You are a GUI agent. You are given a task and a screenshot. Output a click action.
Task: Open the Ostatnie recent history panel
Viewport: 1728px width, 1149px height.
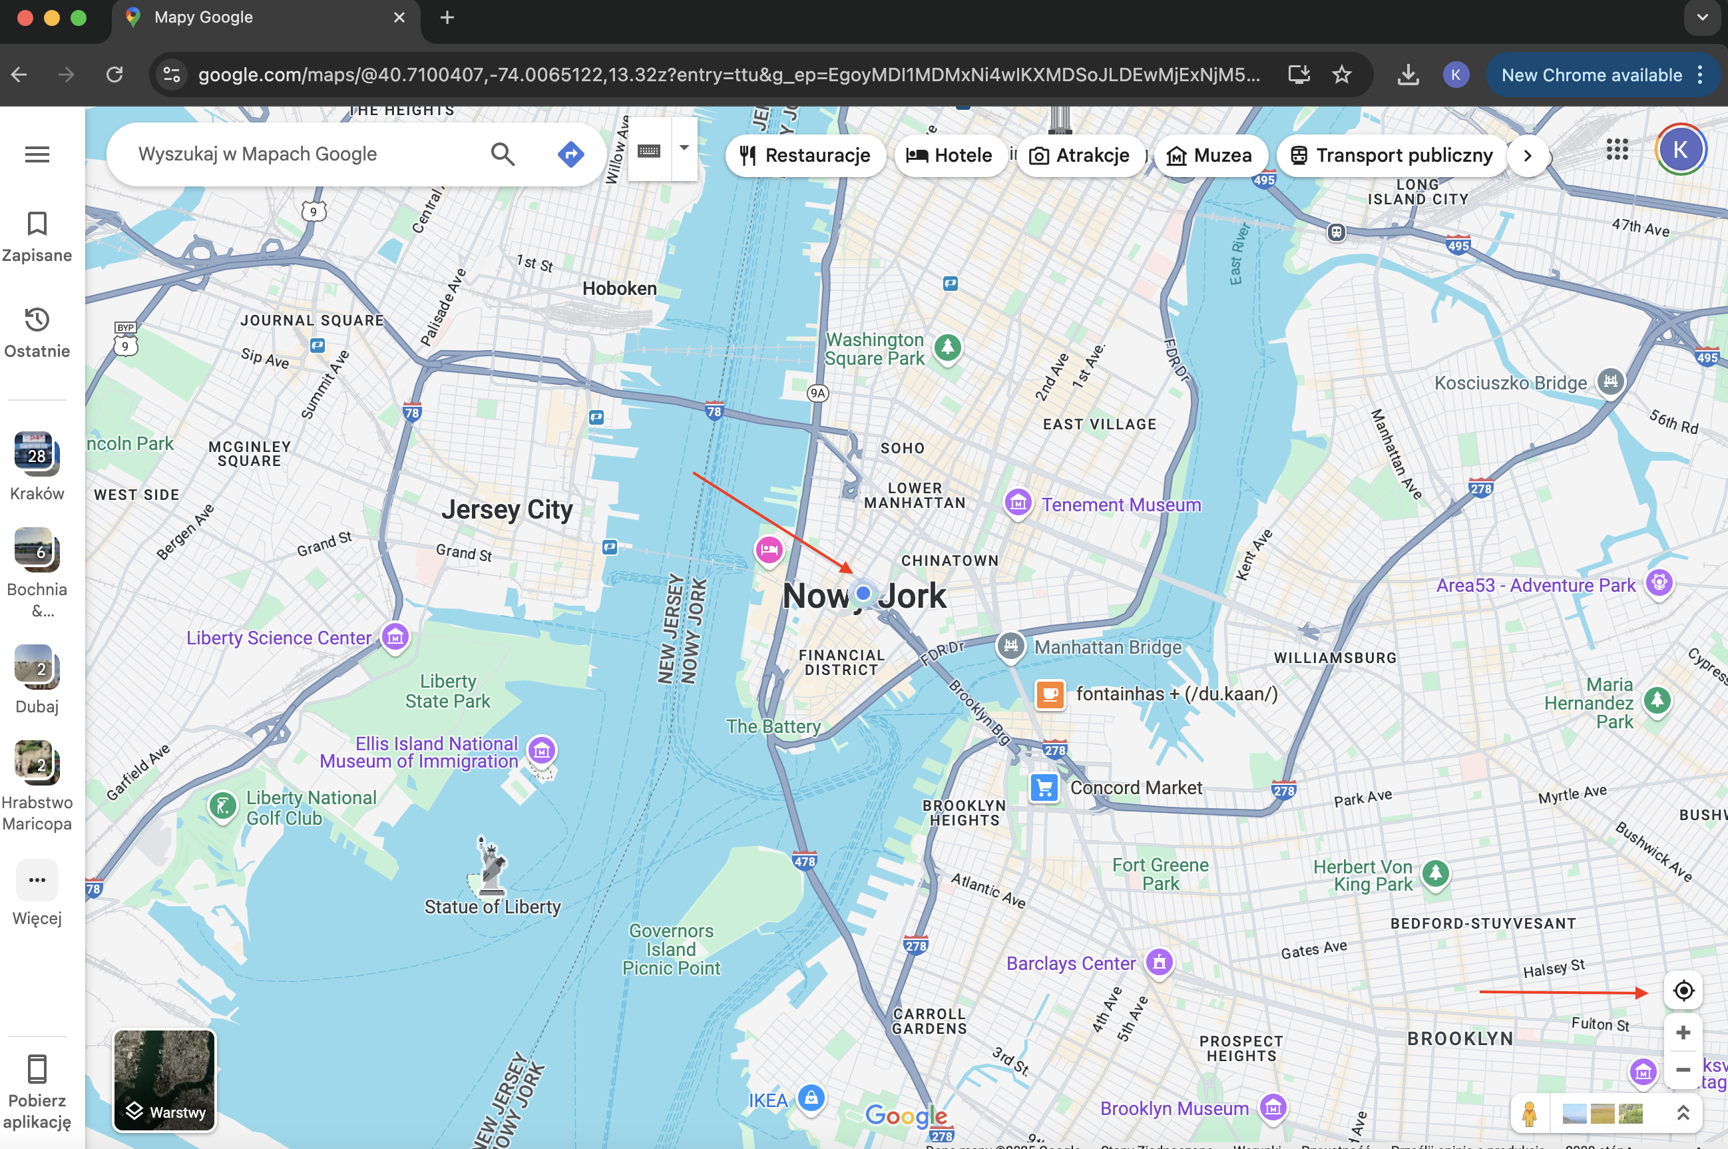pyautogui.click(x=37, y=334)
